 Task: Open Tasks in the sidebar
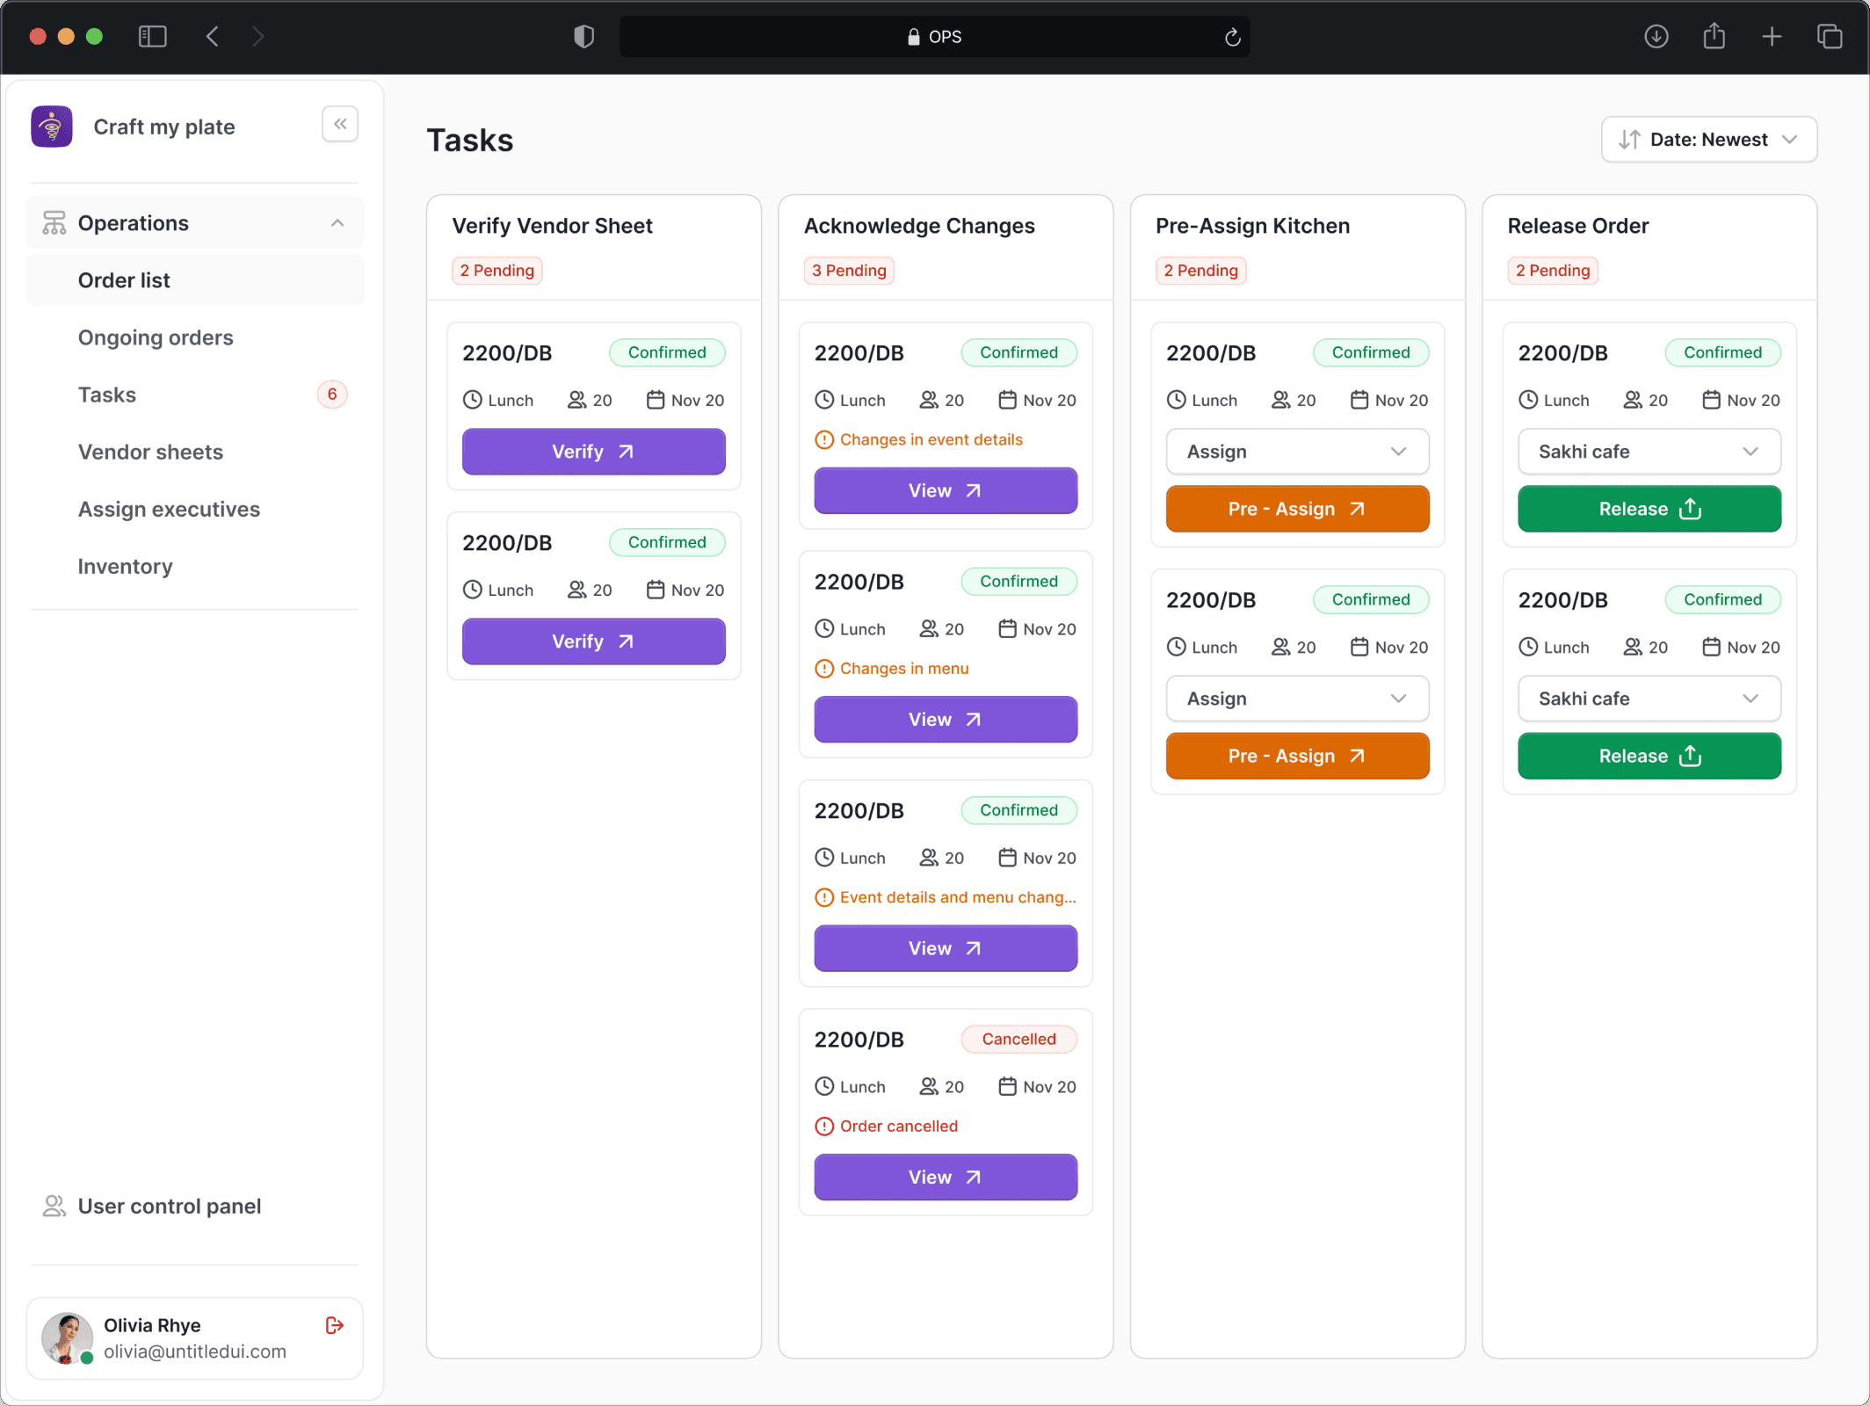(x=107, y=395)
